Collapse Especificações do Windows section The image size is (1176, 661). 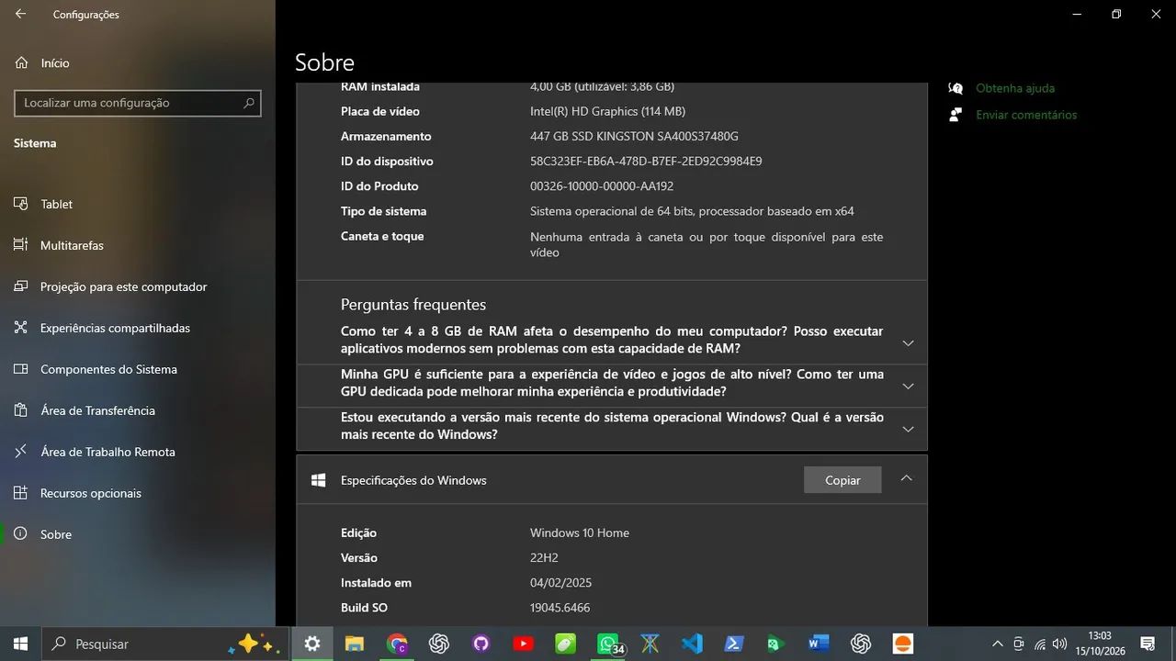[x=906, y=478]
